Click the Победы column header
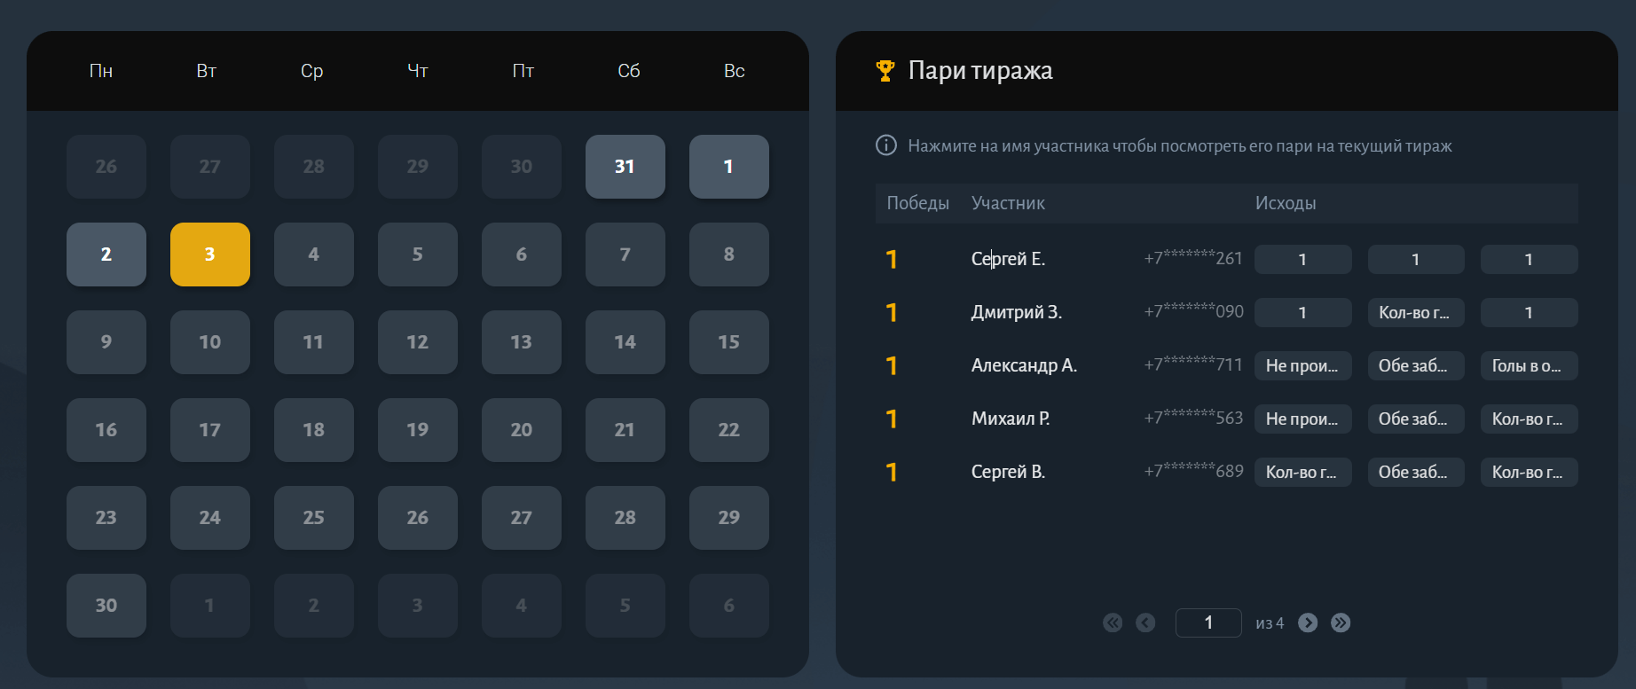The height and width of the screenshot is (689, 1636). (x=918, y=203)
